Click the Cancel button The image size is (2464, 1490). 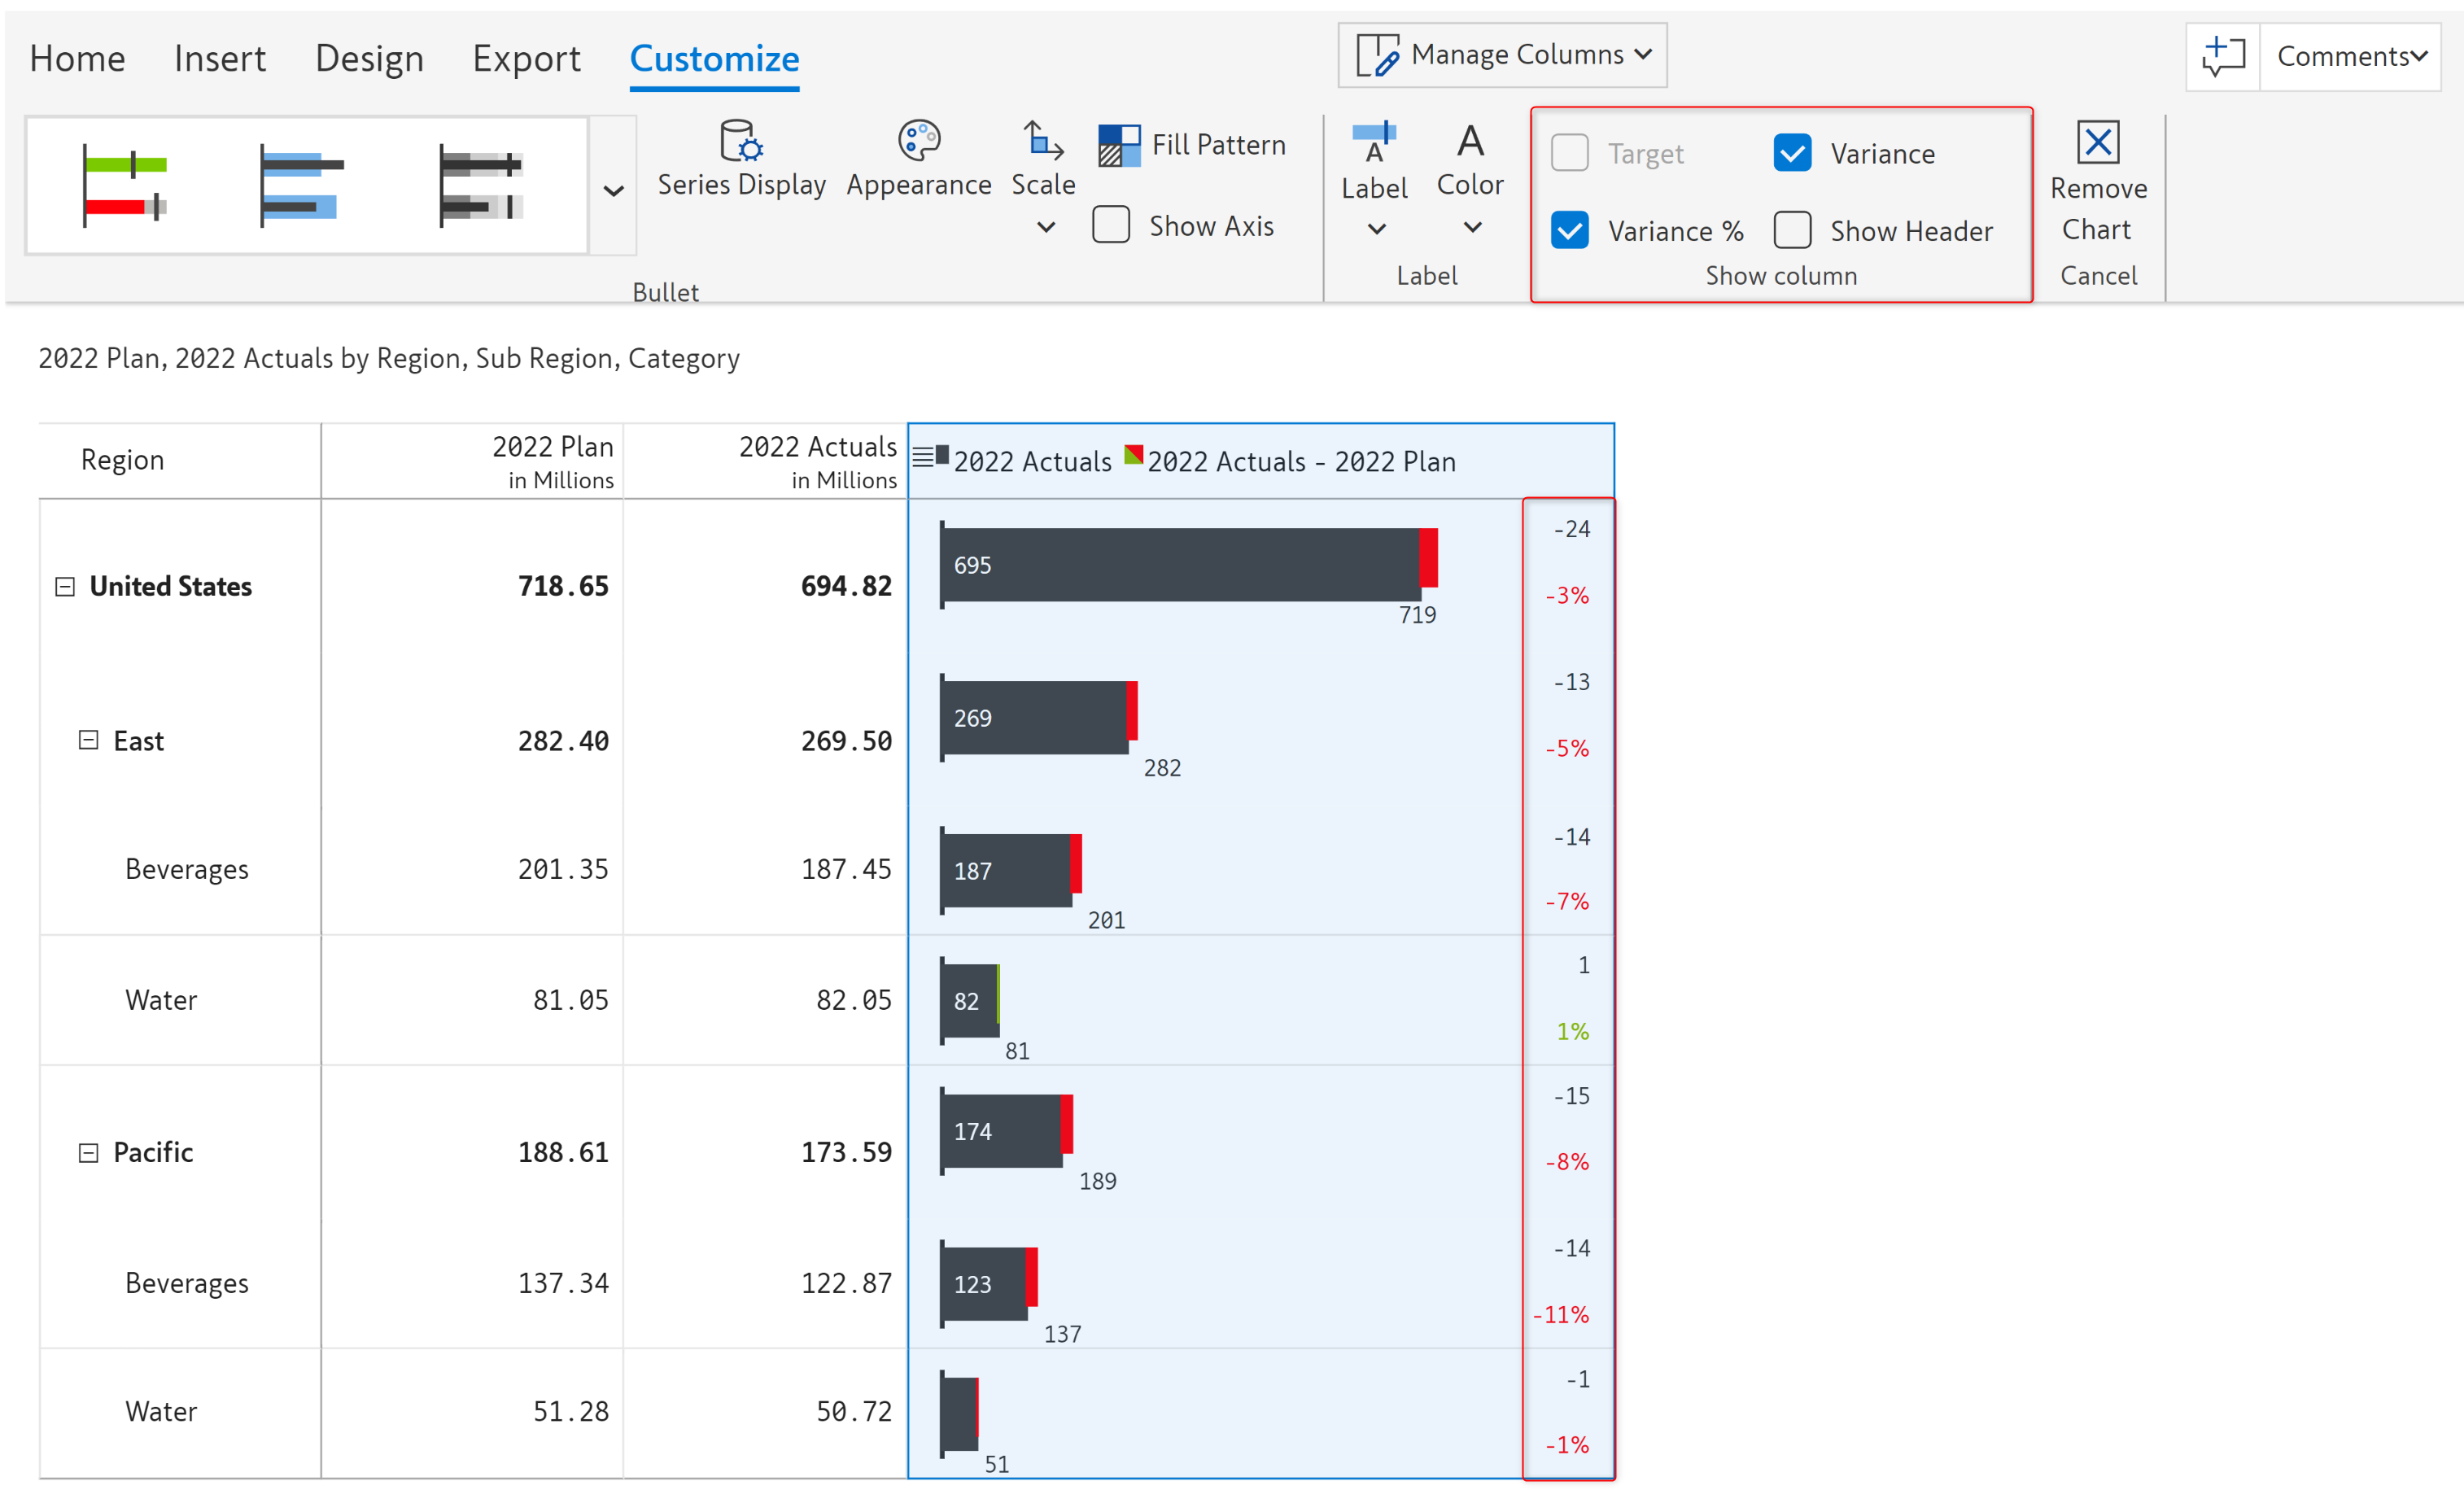2098,275
